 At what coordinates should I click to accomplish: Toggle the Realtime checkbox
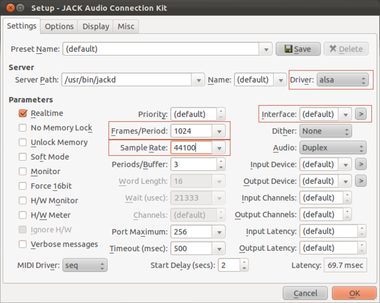pos(23,114)
